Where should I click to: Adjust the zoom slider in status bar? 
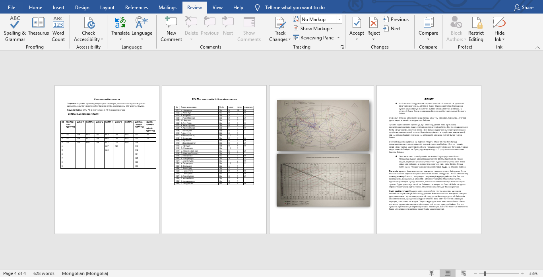click(x=485, y=273)
